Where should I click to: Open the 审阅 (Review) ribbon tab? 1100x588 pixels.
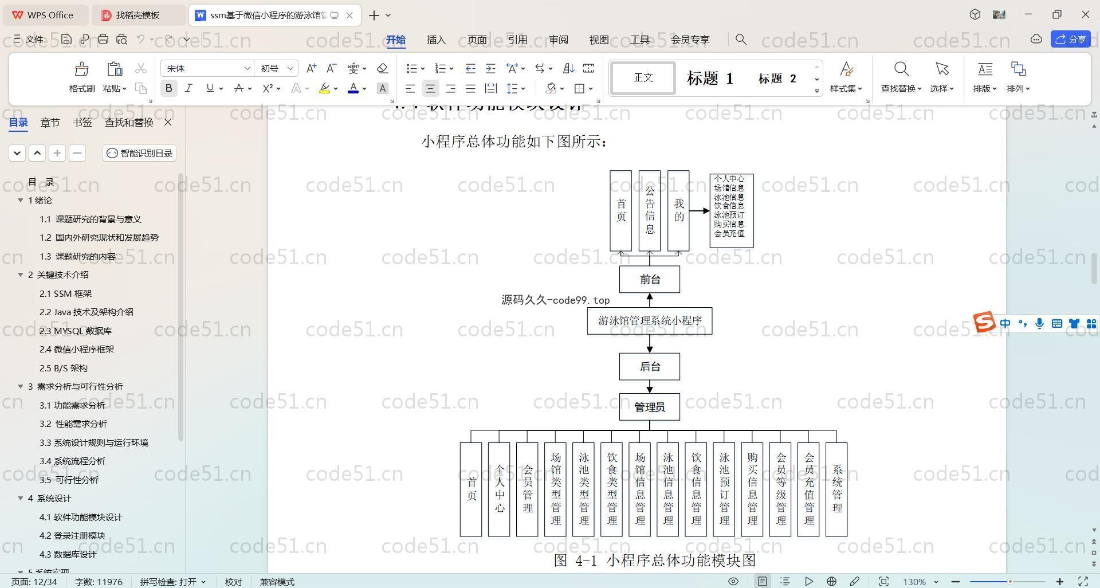(x=558, y=40)
